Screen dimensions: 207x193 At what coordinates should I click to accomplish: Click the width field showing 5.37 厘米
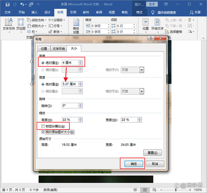(70, 84)
